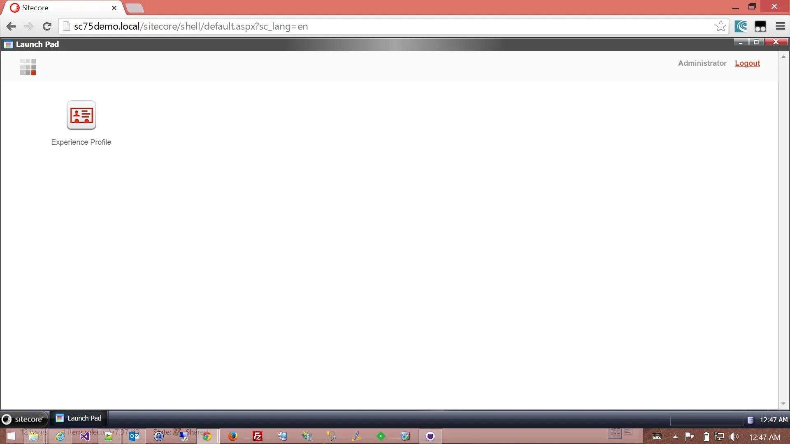
Task: Click the browser forward arrow
Action: pyautogui.click(x=29, y=26)
